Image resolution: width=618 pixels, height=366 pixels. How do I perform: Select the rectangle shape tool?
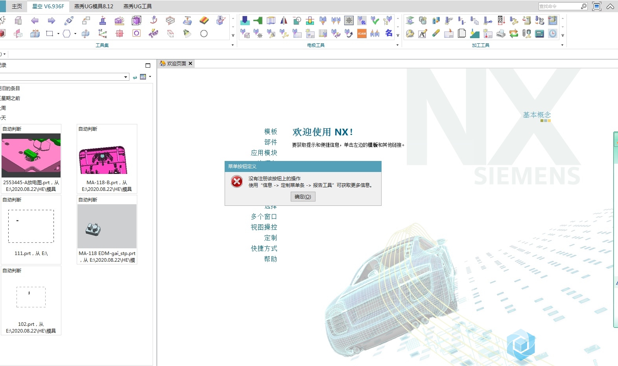pyautogui.click(x=49, y=33)
